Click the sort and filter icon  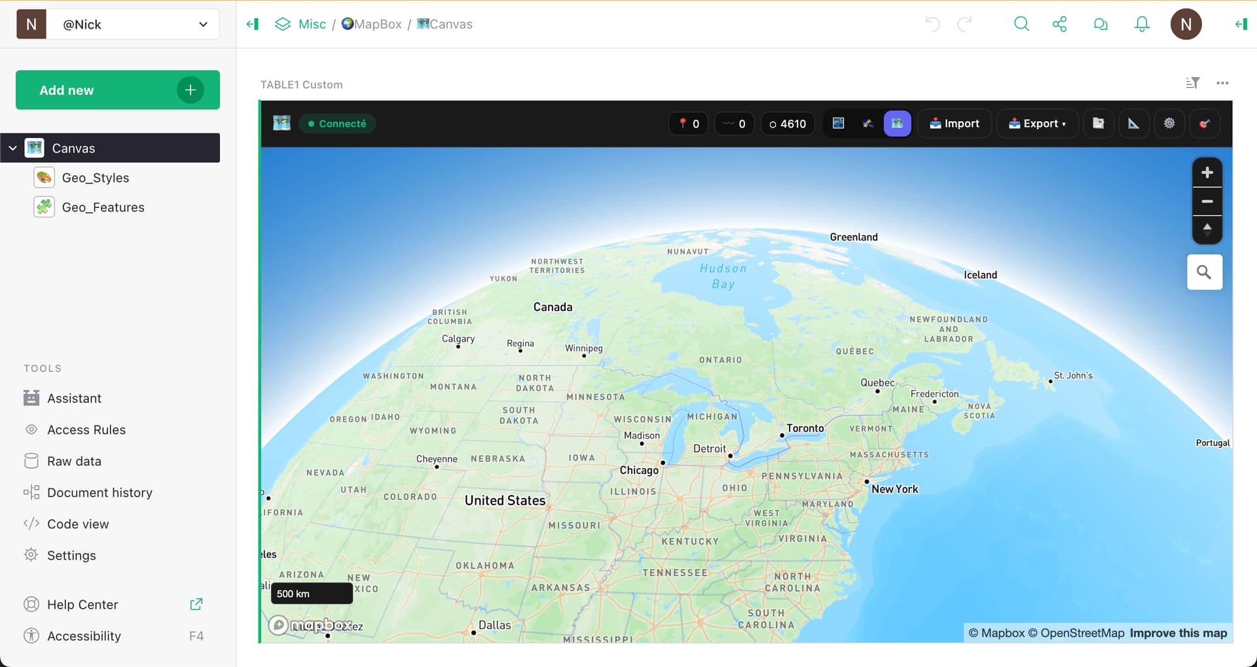click(1192, 83)
